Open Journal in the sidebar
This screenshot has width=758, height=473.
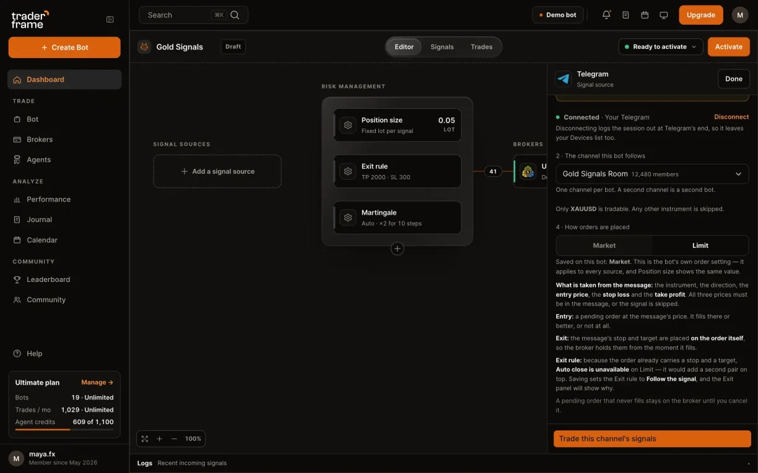coord(64,219)
